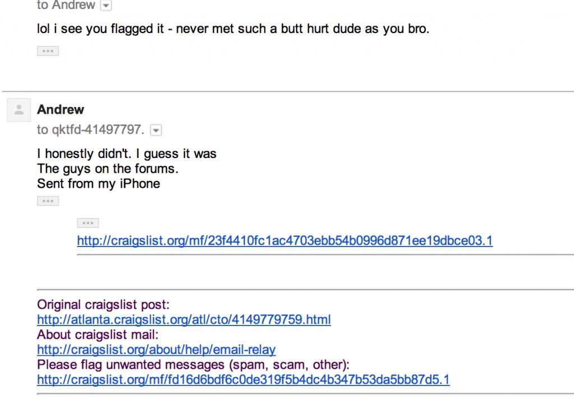Expand indented ellipsis above the craigslist mf link

(87, 223)
